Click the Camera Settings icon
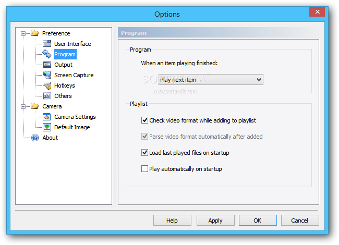 point(47,117)
